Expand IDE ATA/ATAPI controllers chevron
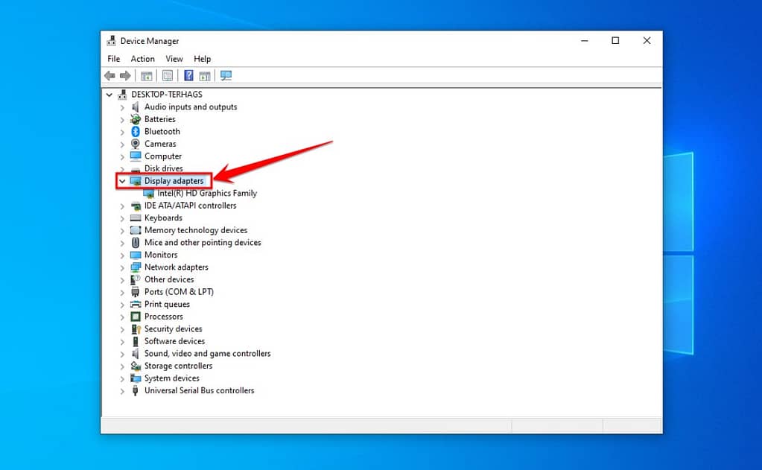Screen dimensions: 762x470 (x=122, y=206)
